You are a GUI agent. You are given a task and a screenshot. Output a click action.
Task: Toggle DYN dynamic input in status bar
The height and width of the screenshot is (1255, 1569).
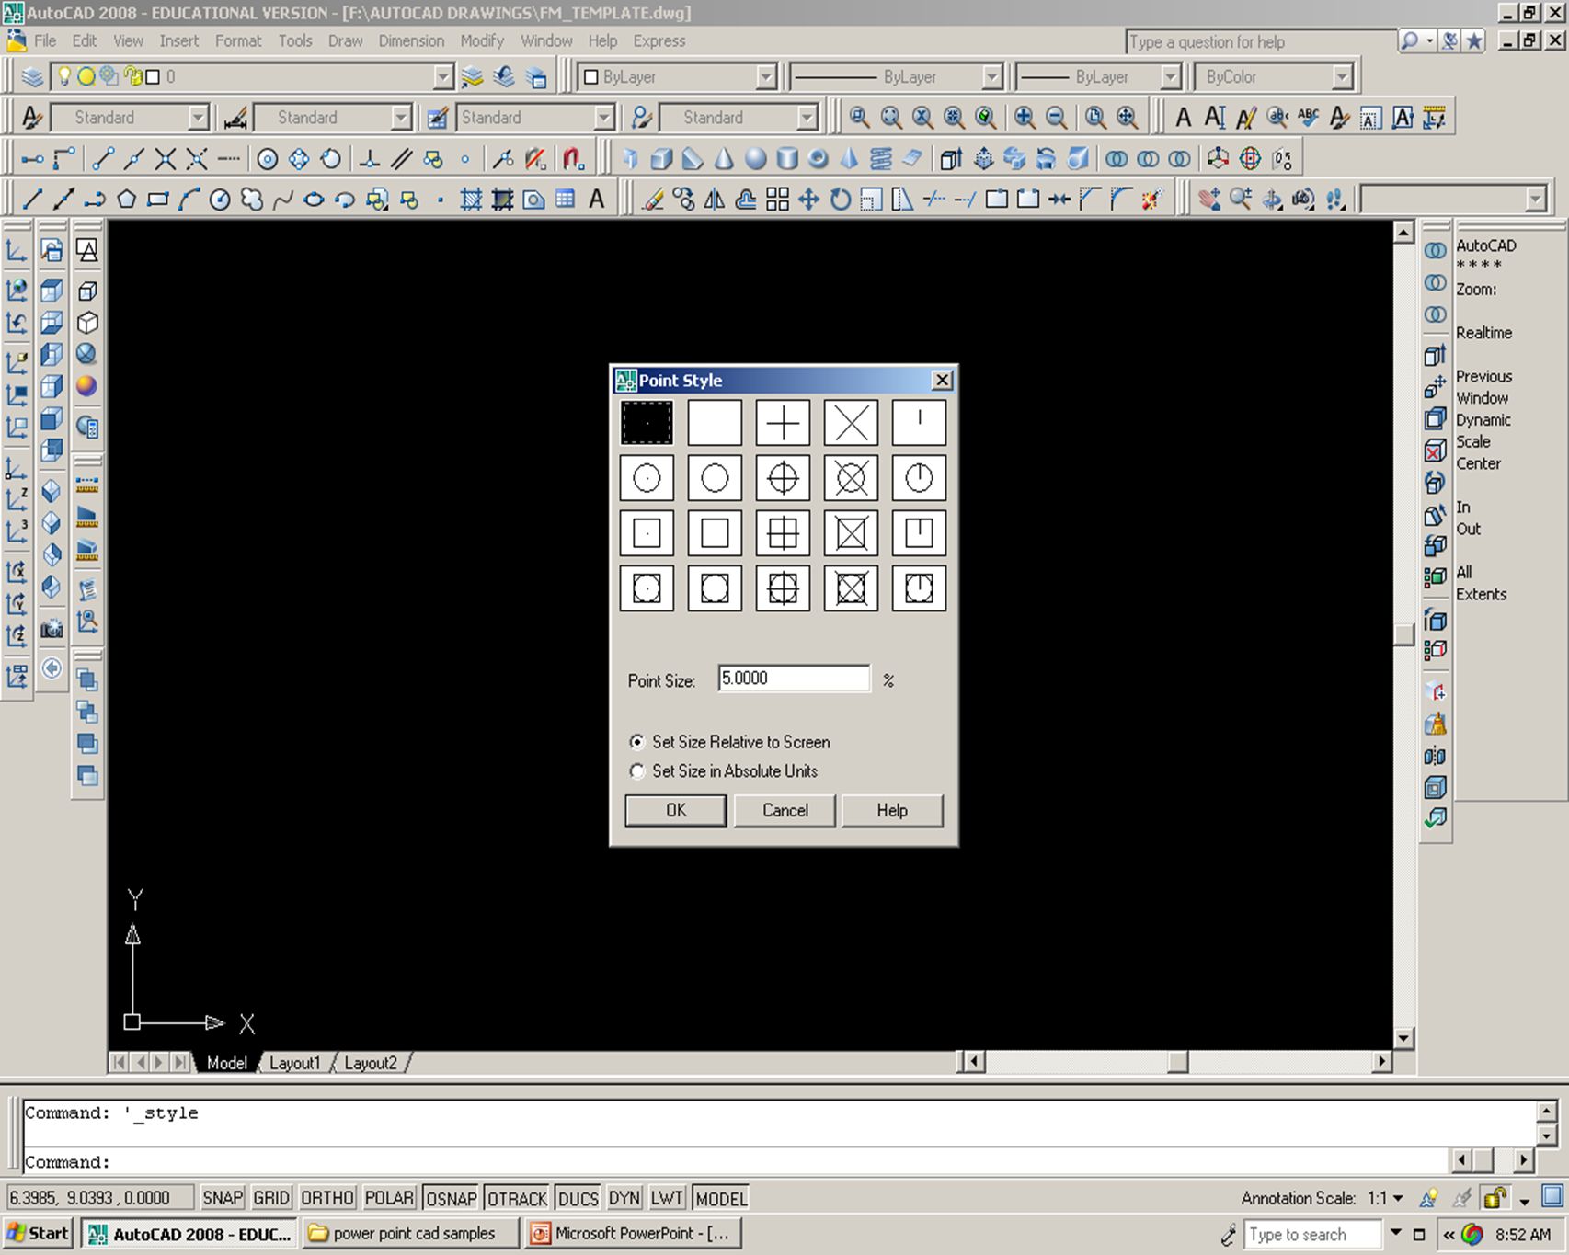pyautogui.click(x=624, y=1198)
